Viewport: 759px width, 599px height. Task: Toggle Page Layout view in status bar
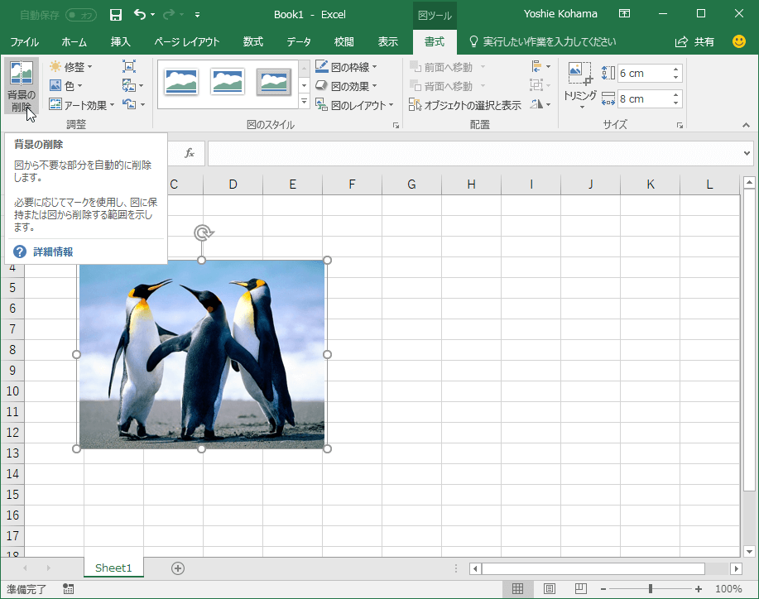coord(549,588)
